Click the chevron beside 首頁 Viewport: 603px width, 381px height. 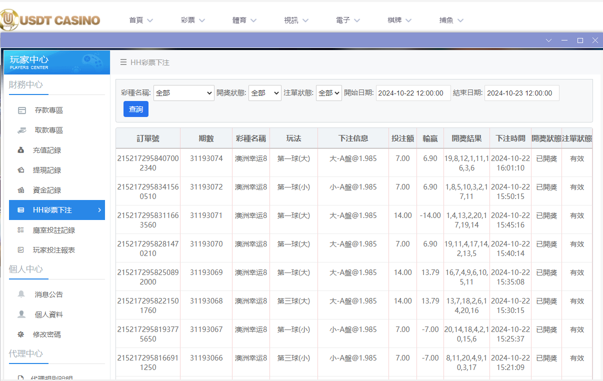pyautogui.click(x=149, y=20)
